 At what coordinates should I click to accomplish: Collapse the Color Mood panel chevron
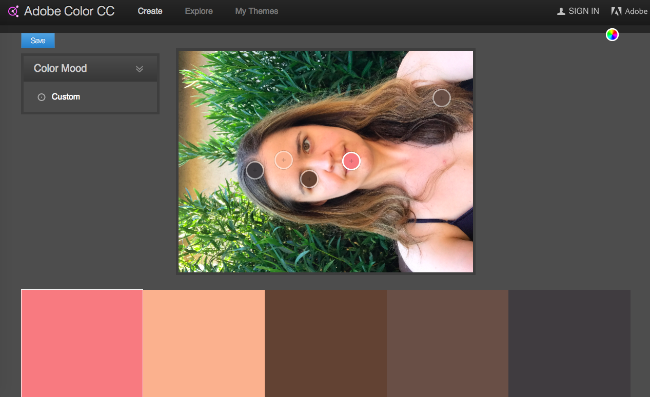(x=140, y=69)
